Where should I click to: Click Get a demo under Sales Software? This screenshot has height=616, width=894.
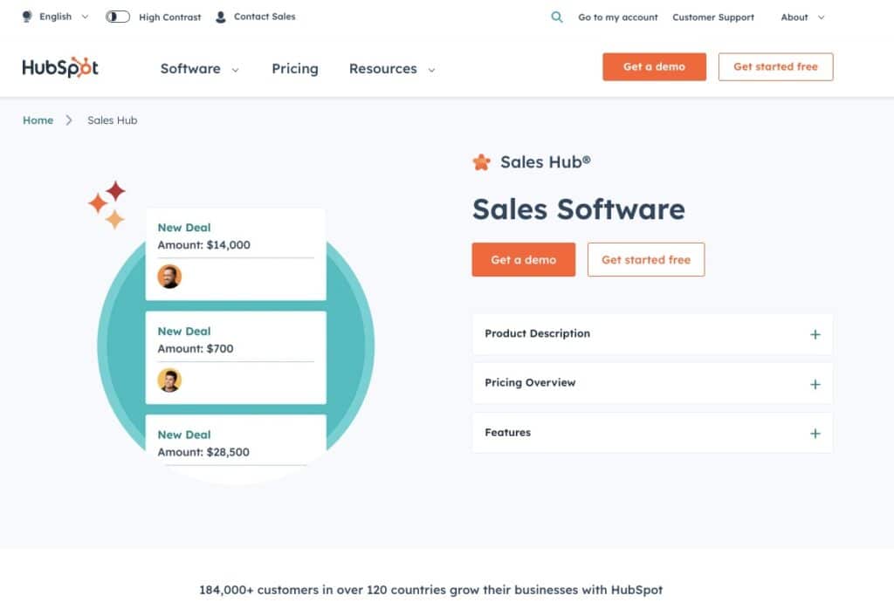tap(524, 260)
